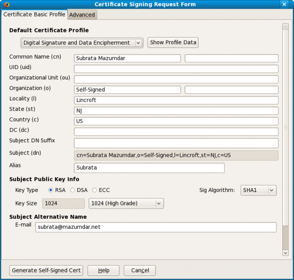Select the RSA key type
294x280 pixels.
click(51, 190)
